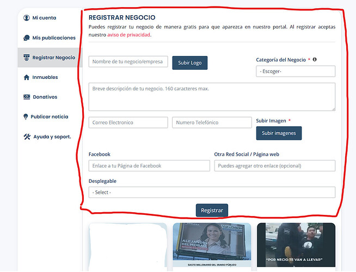Image resolution: width=356 pixels, height=272 pixels.
Task: Click the Donativos money icon
Action: 27,97
